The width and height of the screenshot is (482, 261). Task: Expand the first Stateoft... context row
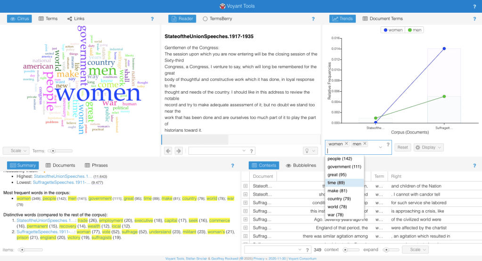(245, 186)
